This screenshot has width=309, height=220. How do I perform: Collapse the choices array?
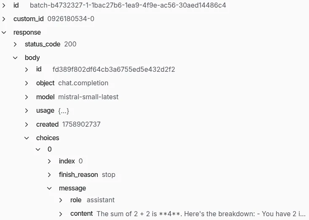(x=27, y=138)
